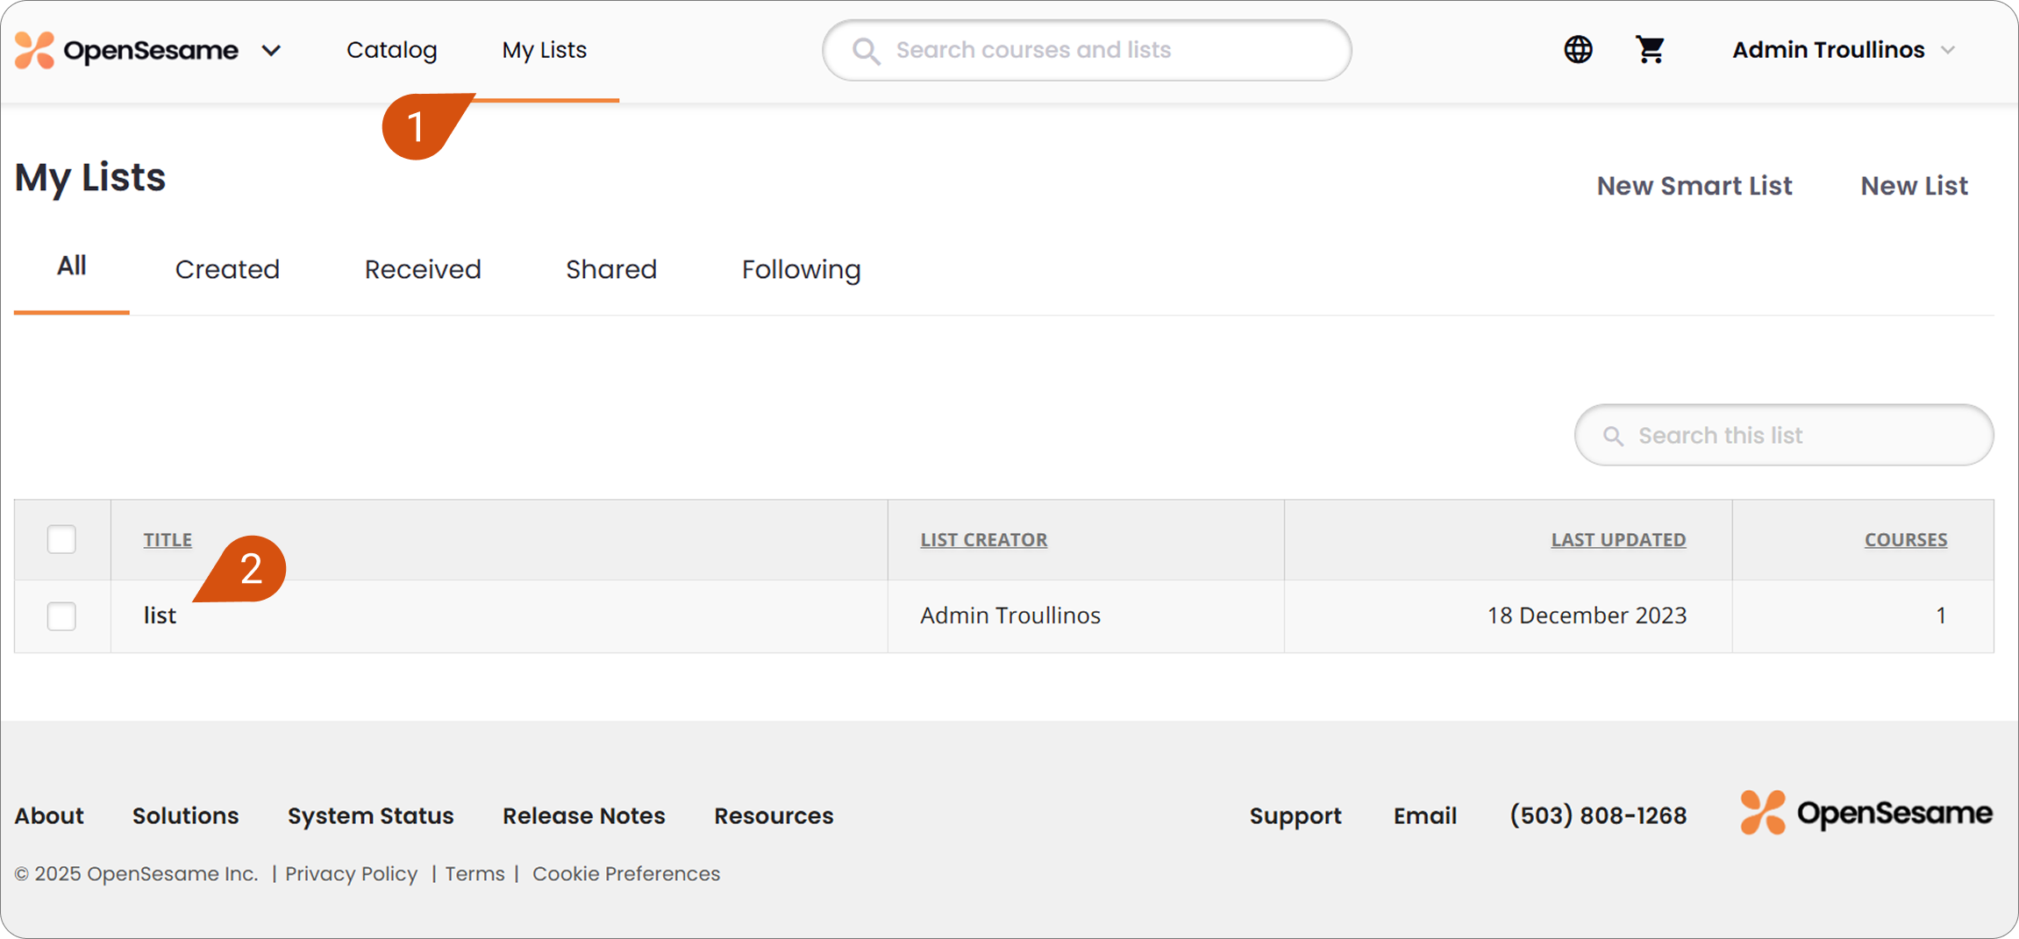Open the list titled 'list'
The image size is (2019, 939).
coord(160,615)
